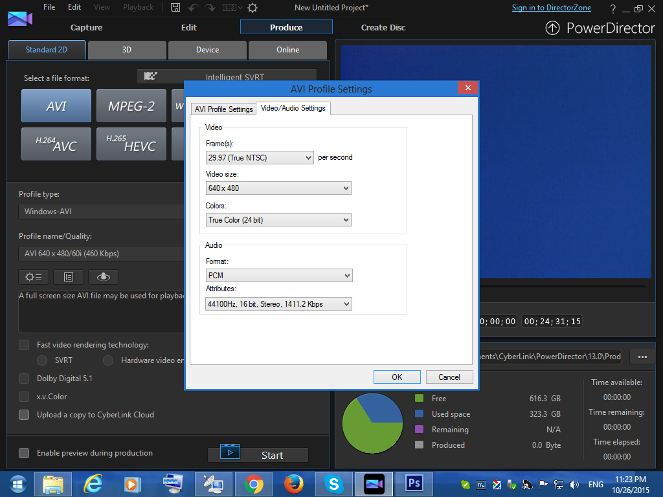Open the audio Attributes dropdown
Image resolution: width=663 pixels, height=497 pixels.
click(x=278, y=304)
